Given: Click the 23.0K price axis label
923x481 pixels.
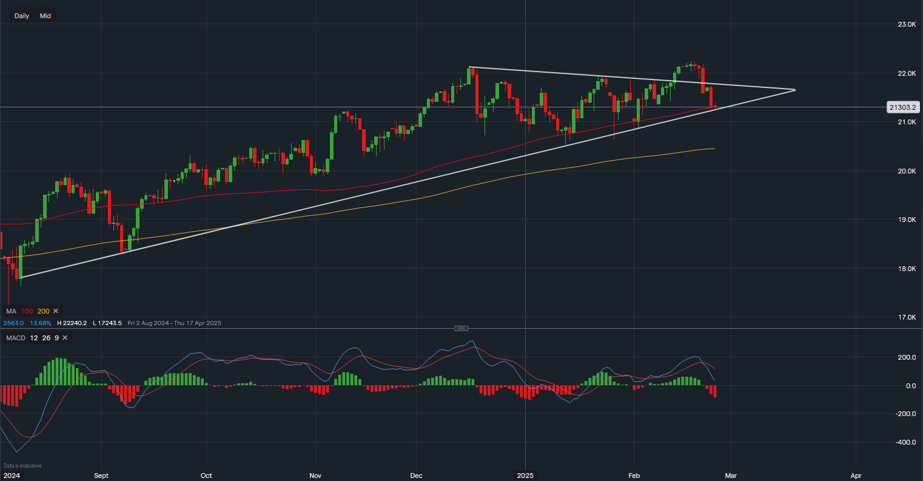Looking at the screenshot, I should coord(907,24).
